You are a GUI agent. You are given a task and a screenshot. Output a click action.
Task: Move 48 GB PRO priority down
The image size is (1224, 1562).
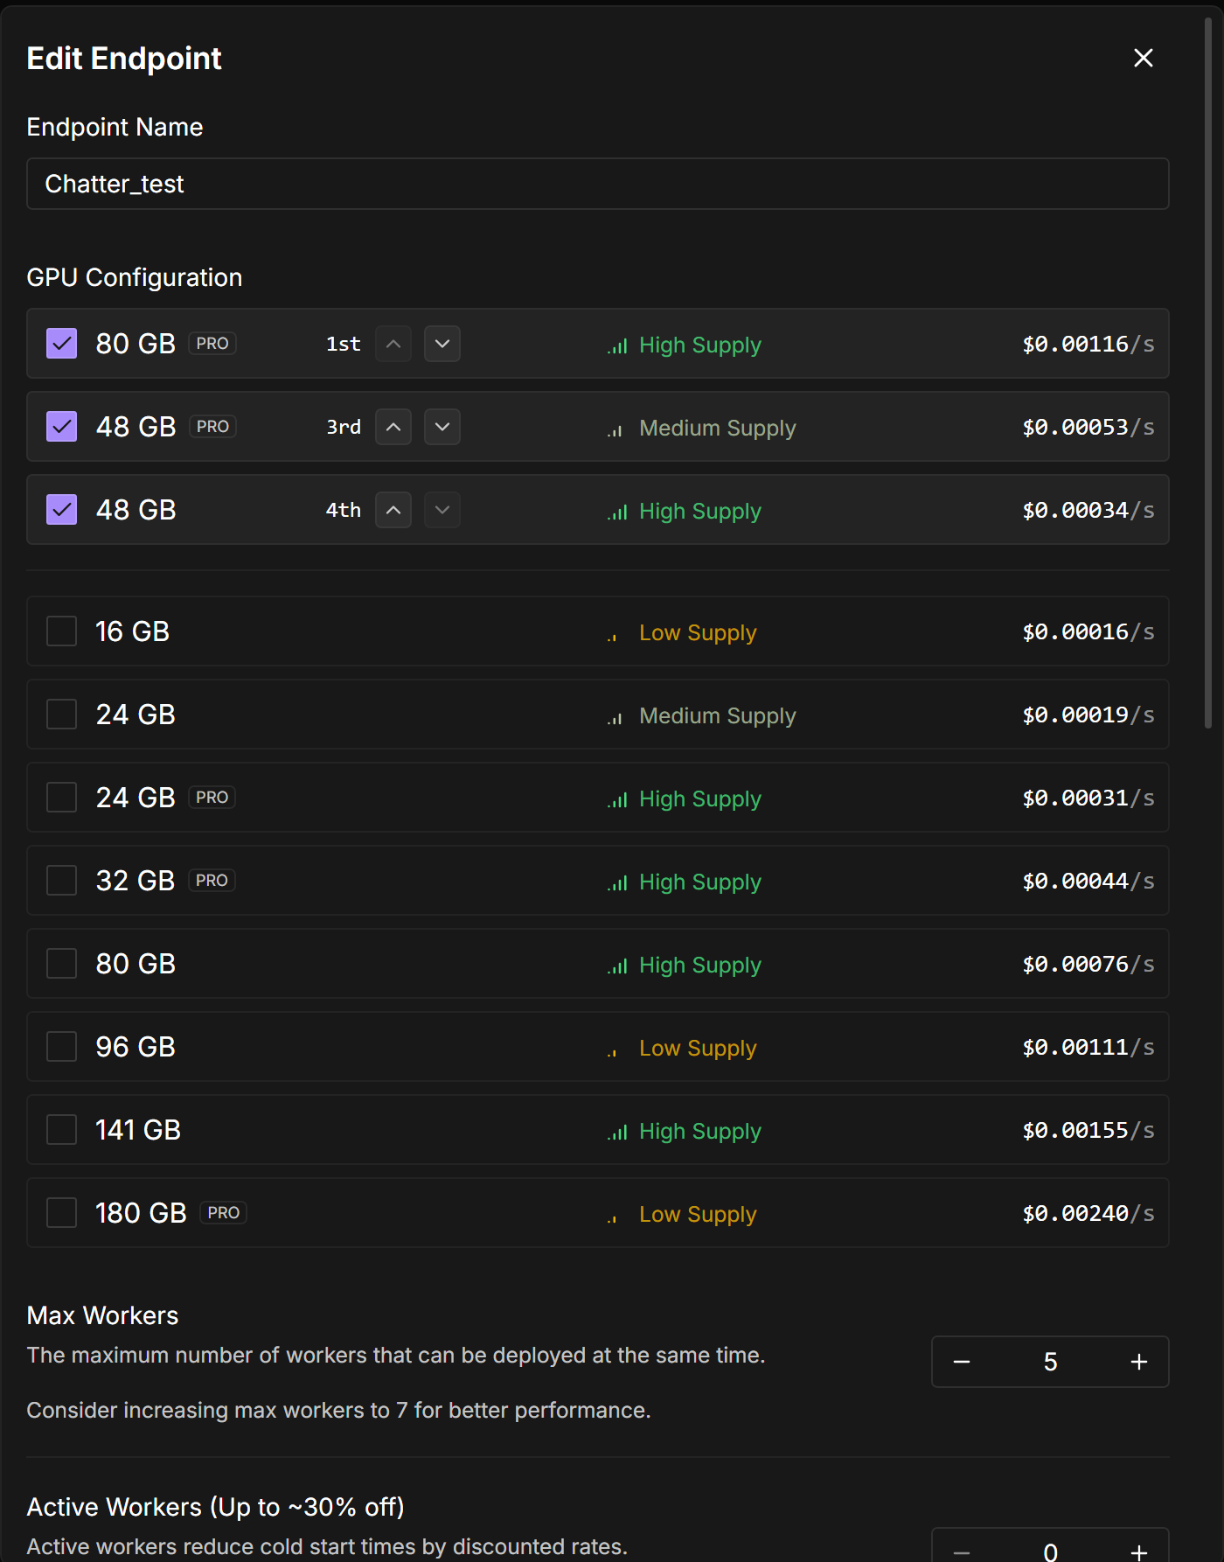442,427
